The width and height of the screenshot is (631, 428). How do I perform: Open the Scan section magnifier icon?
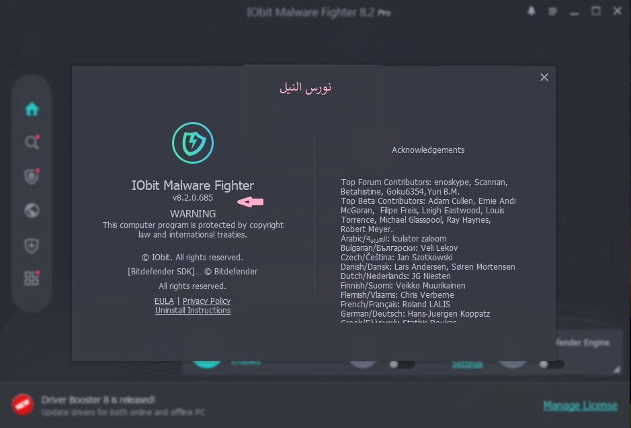pos(32,142)
